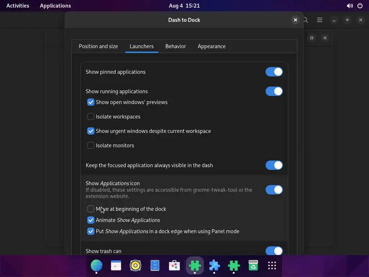This screenshot has width=369, height=277.
Task: Close the Dash to Dock dialog
Action: click(x=295, y=20)
